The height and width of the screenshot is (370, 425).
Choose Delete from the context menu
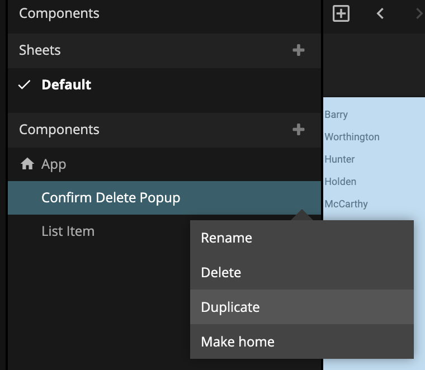point(221,273)
